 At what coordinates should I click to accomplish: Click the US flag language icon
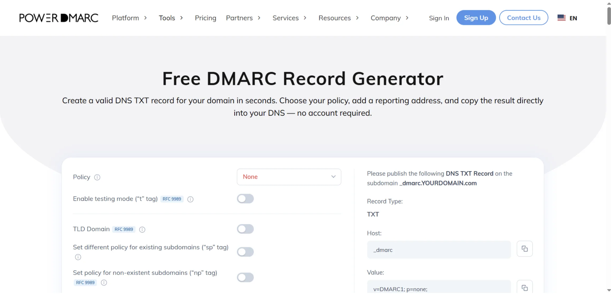click(x=562, y=18)
